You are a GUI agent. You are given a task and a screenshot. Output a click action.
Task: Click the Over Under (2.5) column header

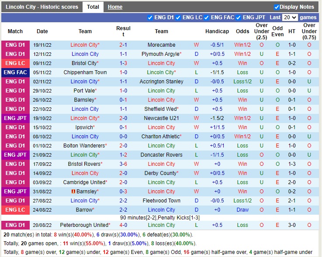tap(262, 31)
